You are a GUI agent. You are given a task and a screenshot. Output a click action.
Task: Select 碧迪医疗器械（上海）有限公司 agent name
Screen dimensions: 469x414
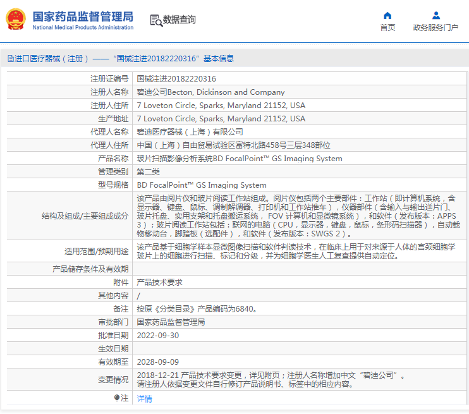click(x=190, y=132)
